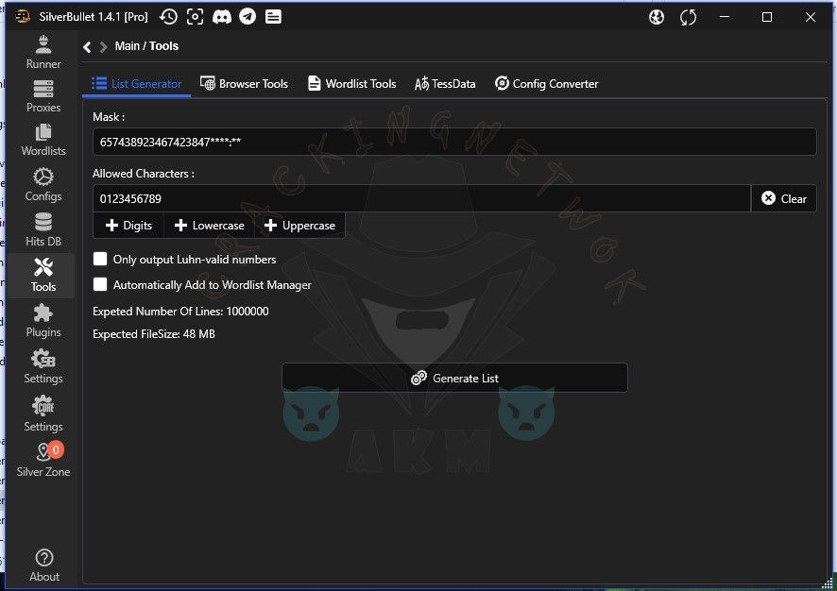This screenshot has width=837, height=591.
Task: Add Lowercase to allowed characters
Action: point(209,226)
